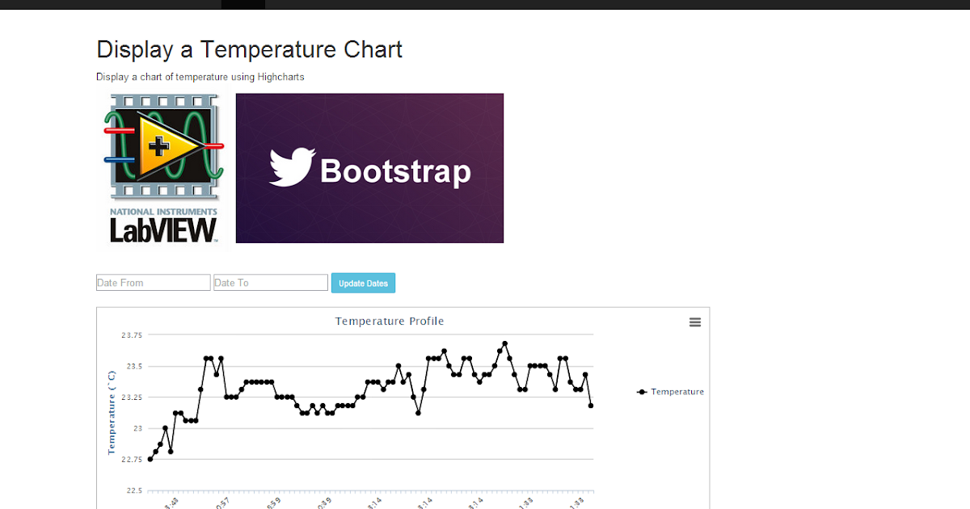
Task: Click the 23.75 y-axis label
Action: pos(132,335)
